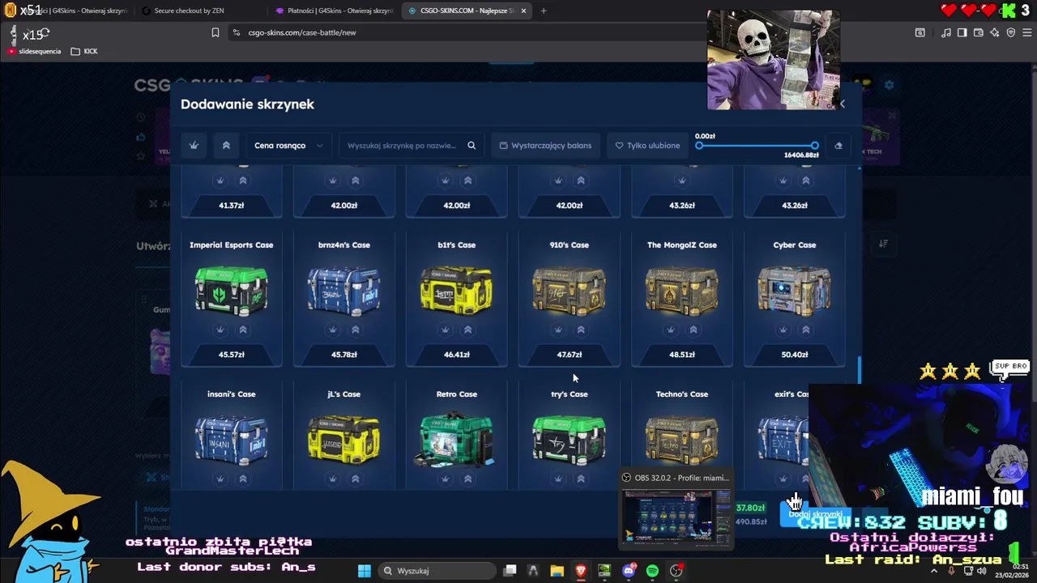Click crown icon on Cyber Case
Screen dimensions: 1037x583
tap(783, 330)
